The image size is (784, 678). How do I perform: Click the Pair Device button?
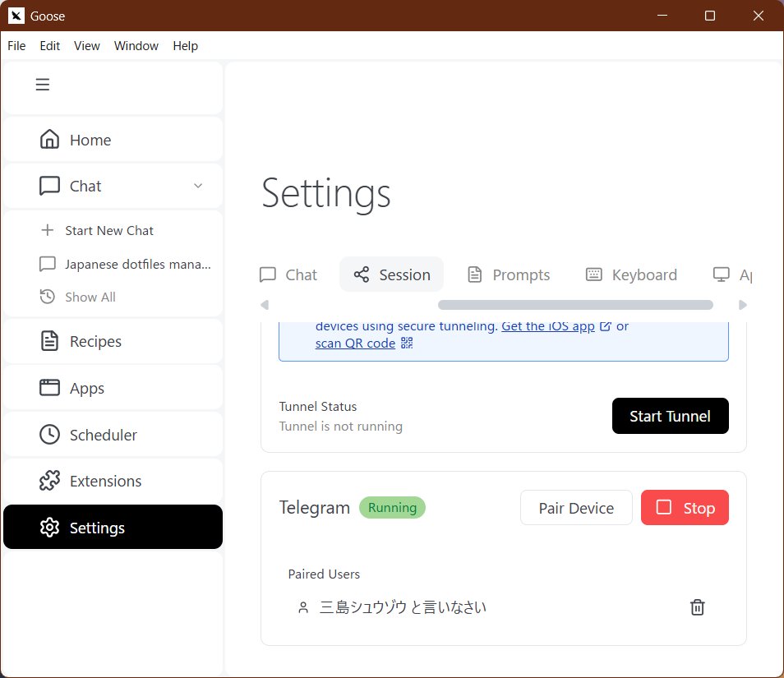coord(576,508)
